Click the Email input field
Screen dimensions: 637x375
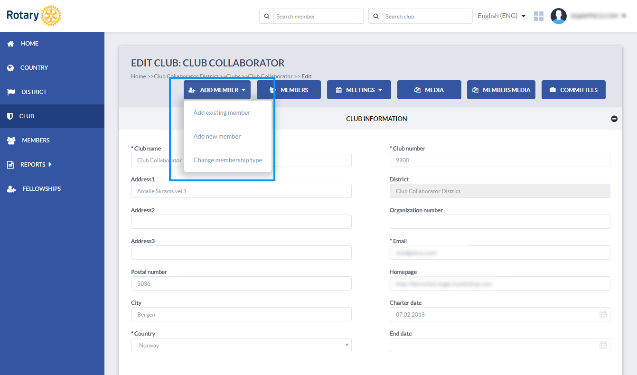tap(500, 253)
